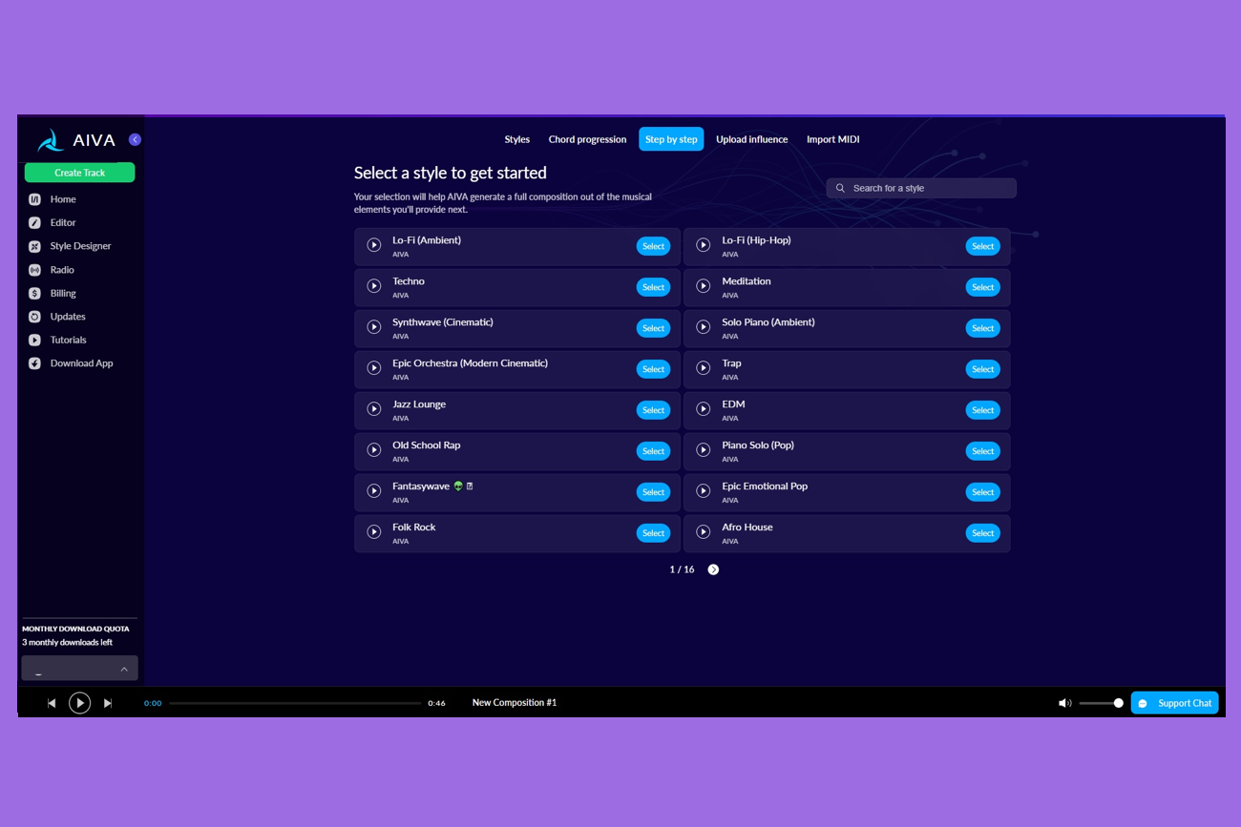The height and width of the screenshot is (827, 1241).
Task: Play the Afro House preview
Action: point(704,532)
